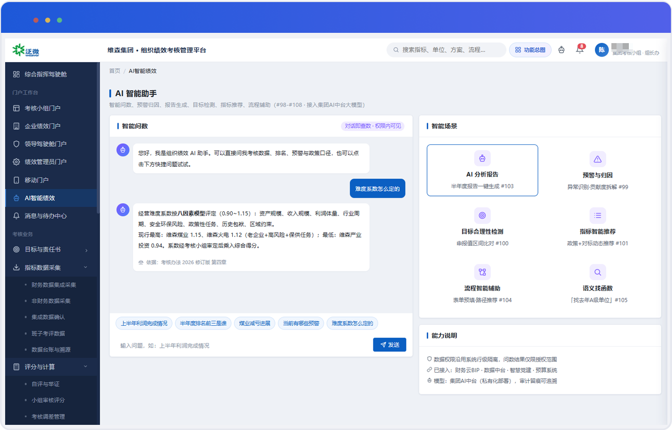Select the AI 分析报告 scene card
The height and width of the screenshot is (430, 672).
[x=482, y=170]
